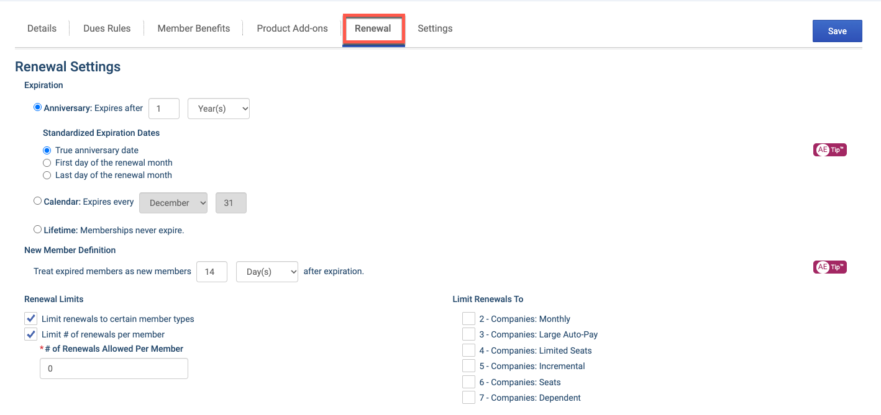Image resolution: width=881 pixels, height=415 pixels.
Task: Choose the Calendar expiration radio button
Action: tap(37, 201)
